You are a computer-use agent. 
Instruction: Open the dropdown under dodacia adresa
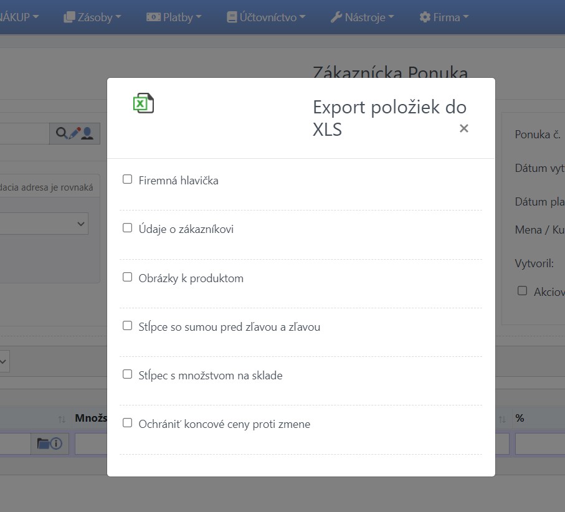point(44,224)
